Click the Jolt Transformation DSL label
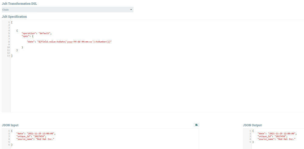 (17, 3)
